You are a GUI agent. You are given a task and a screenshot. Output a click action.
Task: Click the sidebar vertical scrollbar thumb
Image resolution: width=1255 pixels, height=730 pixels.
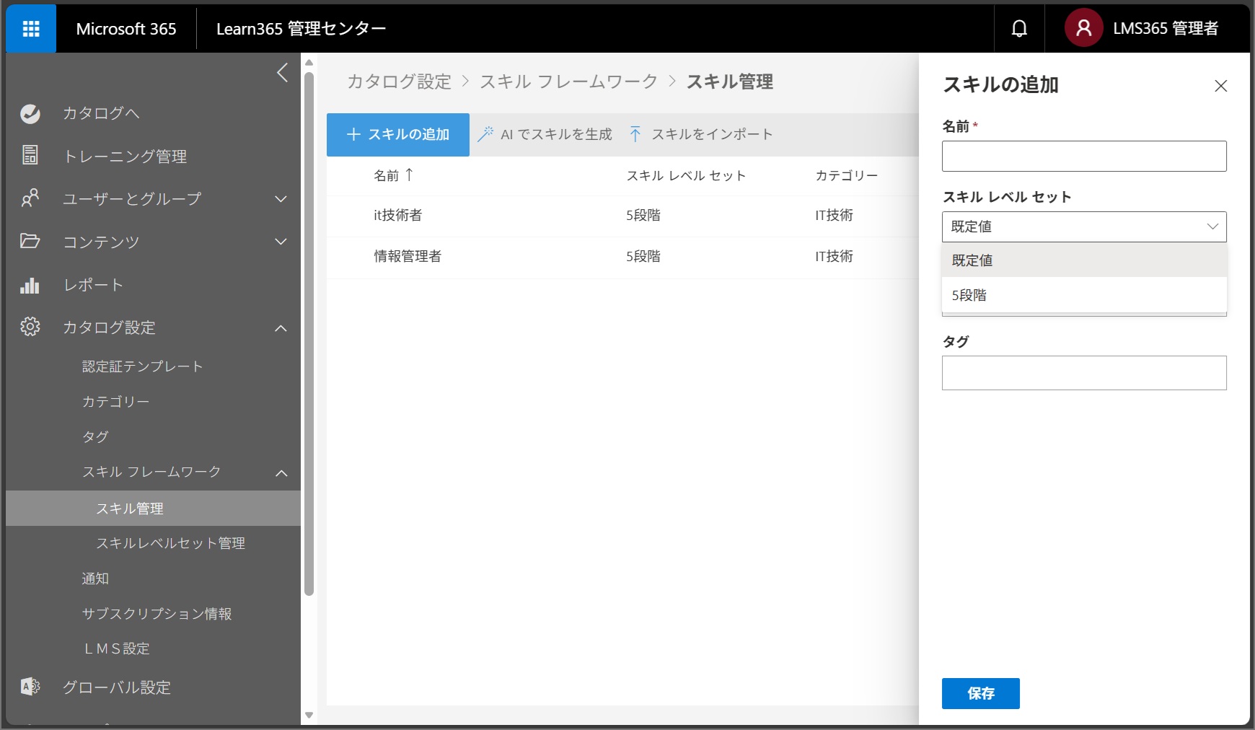(309, 334)
